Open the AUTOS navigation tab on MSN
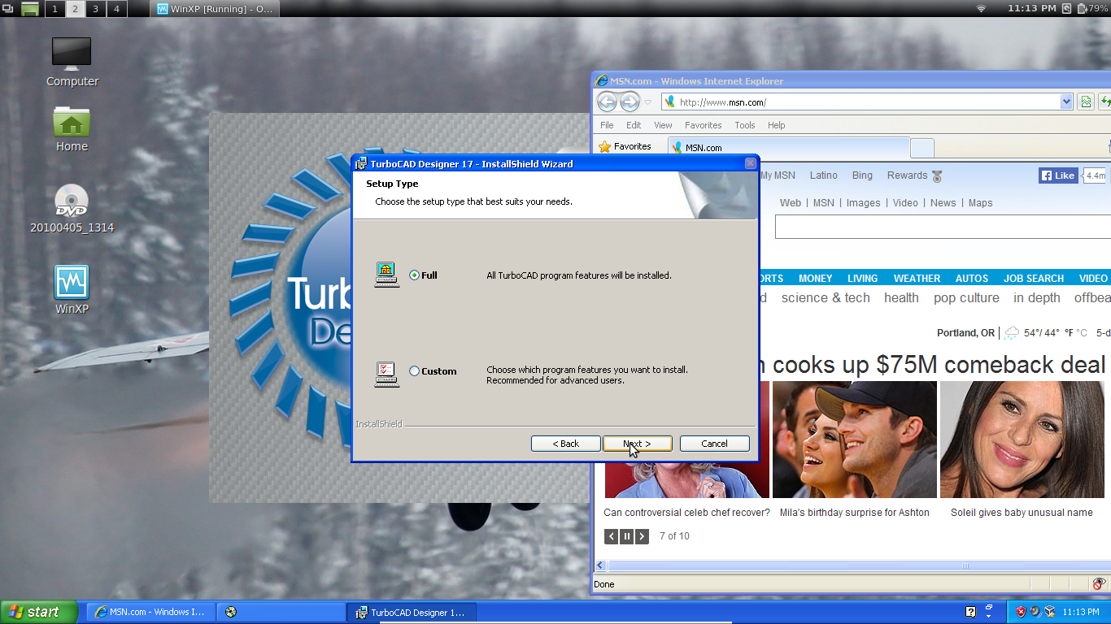The width and height of the screenshot is (1111, 624). click(971, 279)
